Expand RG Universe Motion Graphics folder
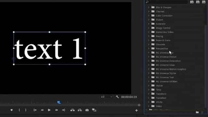This screenshot has width=208, height=117. click(x=149, y=69)
